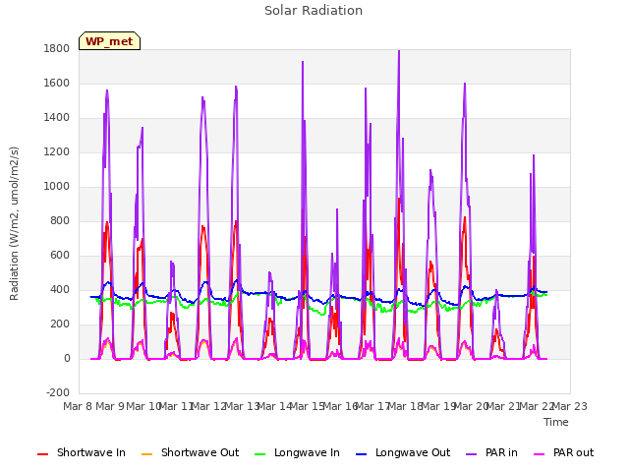The width and height of the screenshot is (629, 472).
Task: Click the green Longwave In legend swatch
Action: 259,454
